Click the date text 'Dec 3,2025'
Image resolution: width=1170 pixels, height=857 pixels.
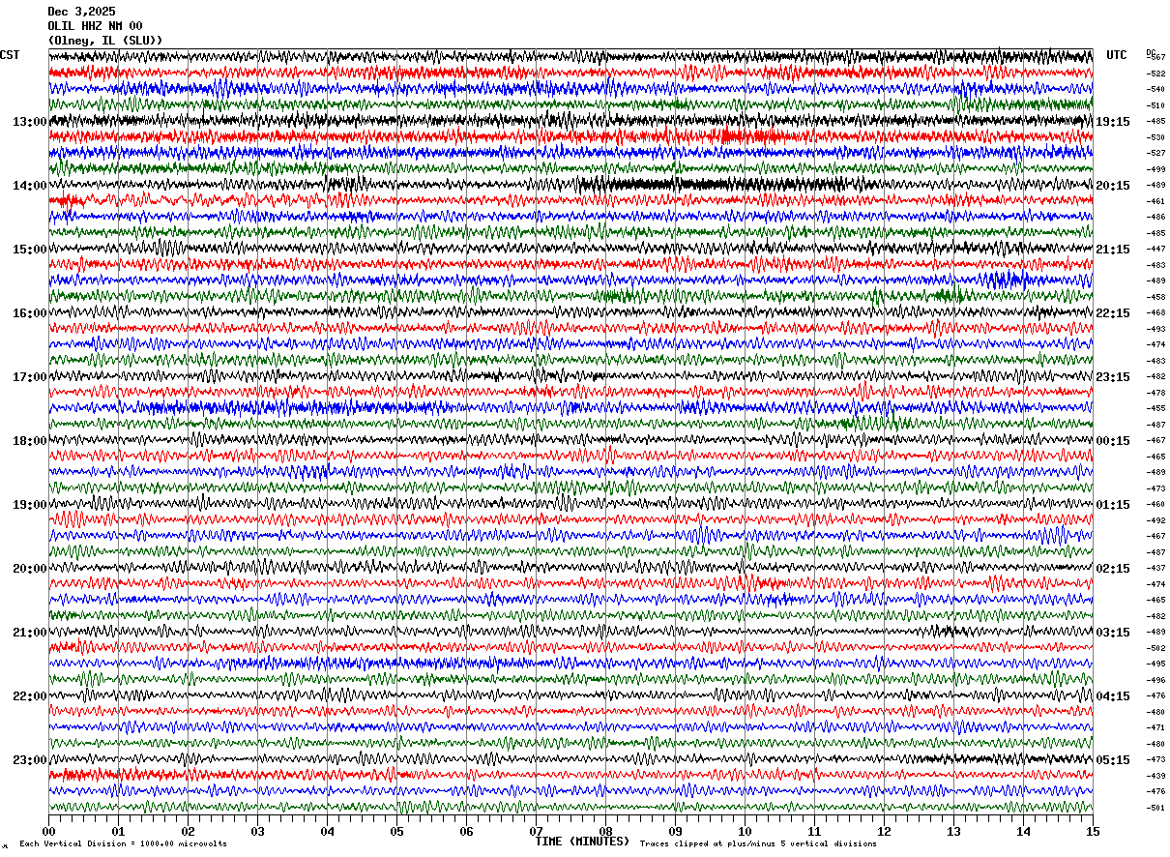(x=81, y=12)
